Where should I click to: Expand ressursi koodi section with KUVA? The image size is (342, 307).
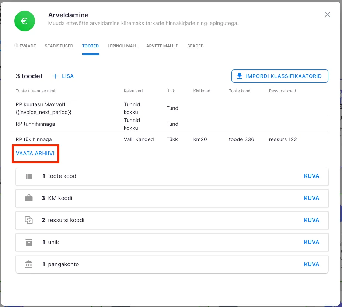(311, 220)
